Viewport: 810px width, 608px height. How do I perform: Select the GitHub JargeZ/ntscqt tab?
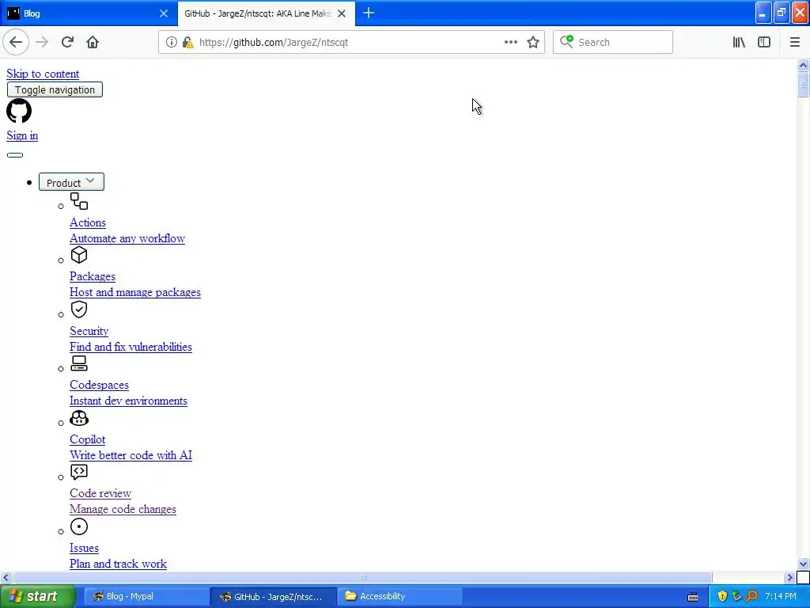tap(266, 13)
